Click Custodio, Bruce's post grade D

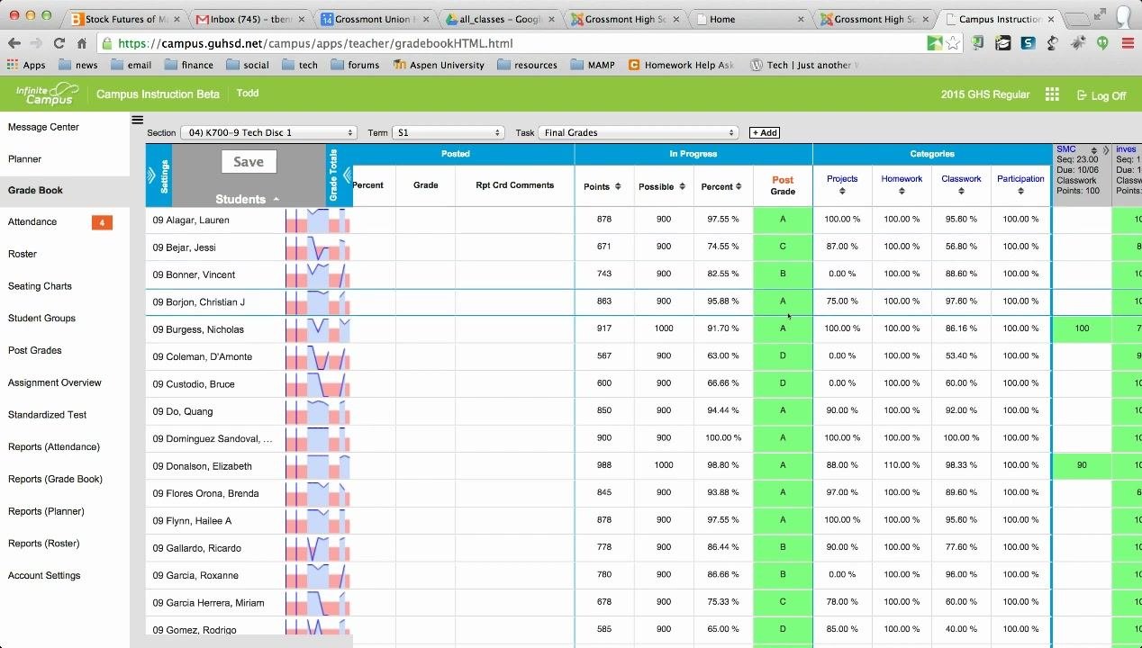coord(783,383)
